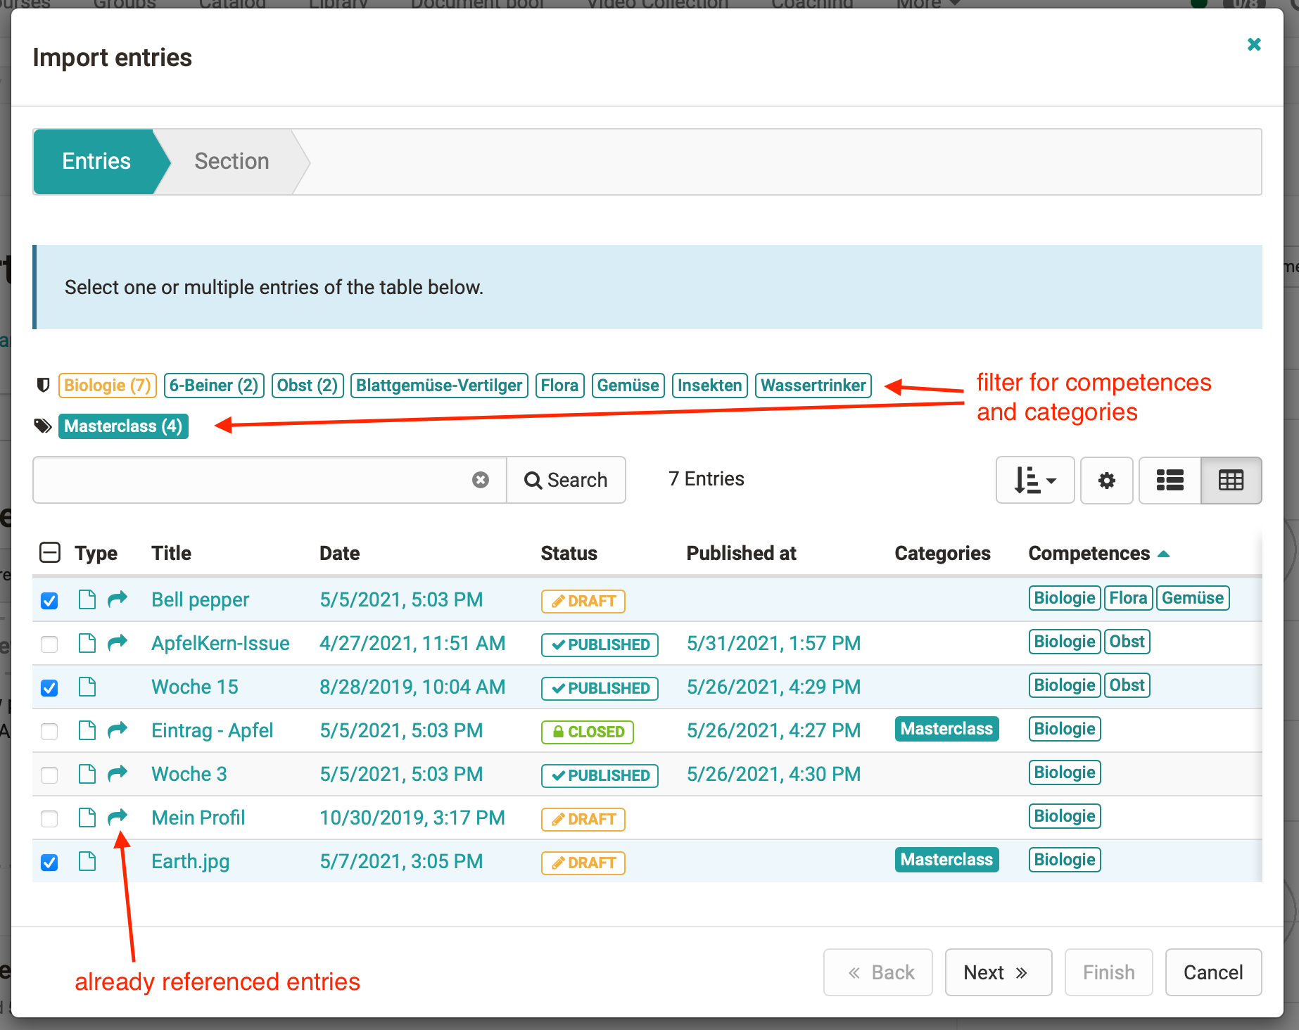Filter by the Obst (2) competence tag
The width and height of the screenshot is (1299, 1030).
click(307, 386)
